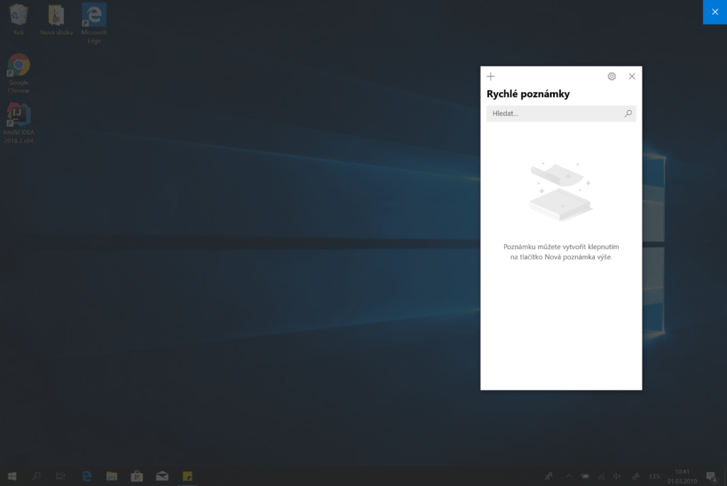727x486 pixels.
Task: Expand hidden system tray icons chevron
Action: (569, 475)
